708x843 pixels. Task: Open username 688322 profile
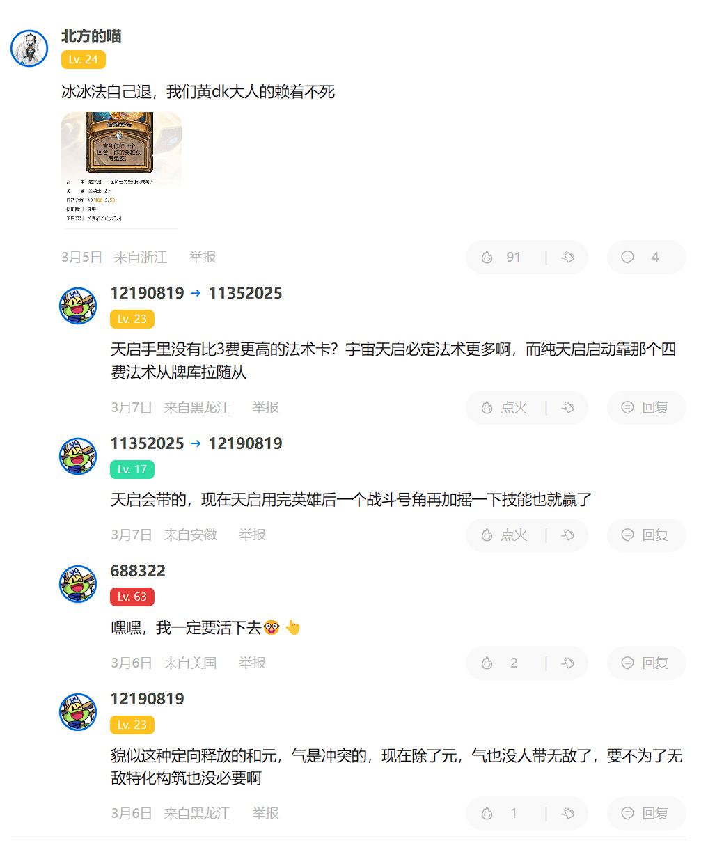click(138, 572)
